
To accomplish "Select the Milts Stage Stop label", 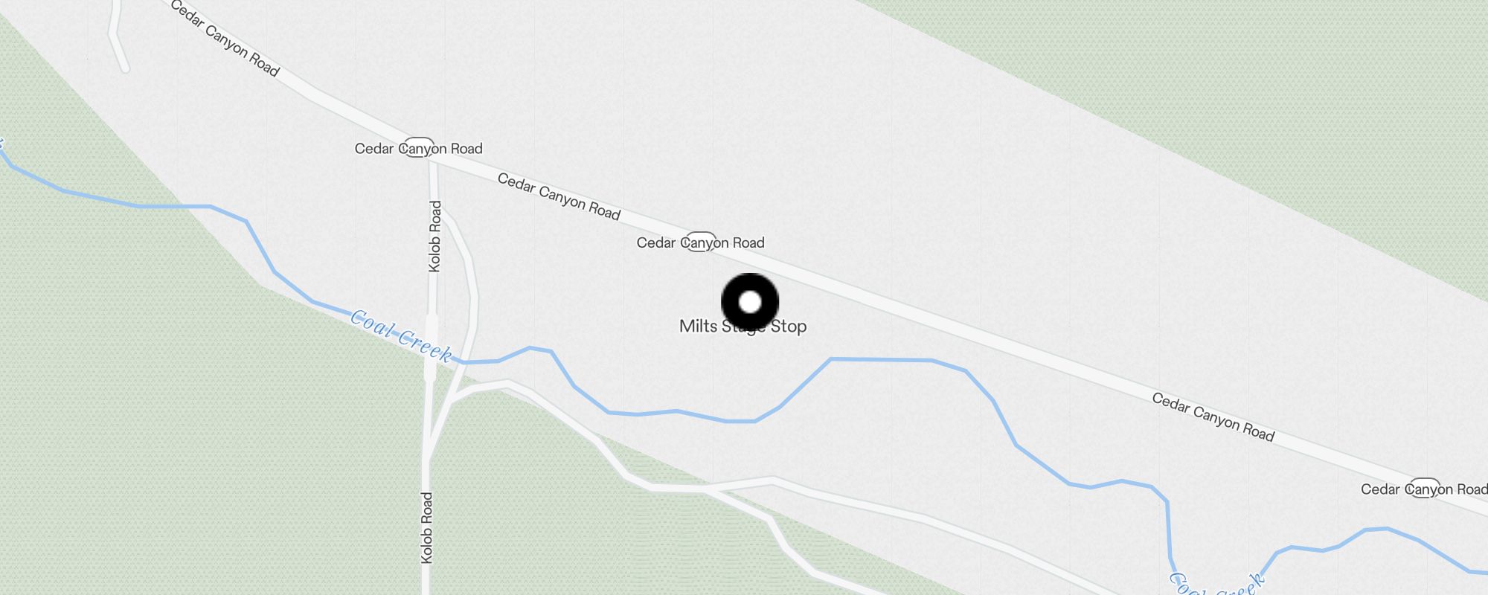I will click(x=743, y=327).
